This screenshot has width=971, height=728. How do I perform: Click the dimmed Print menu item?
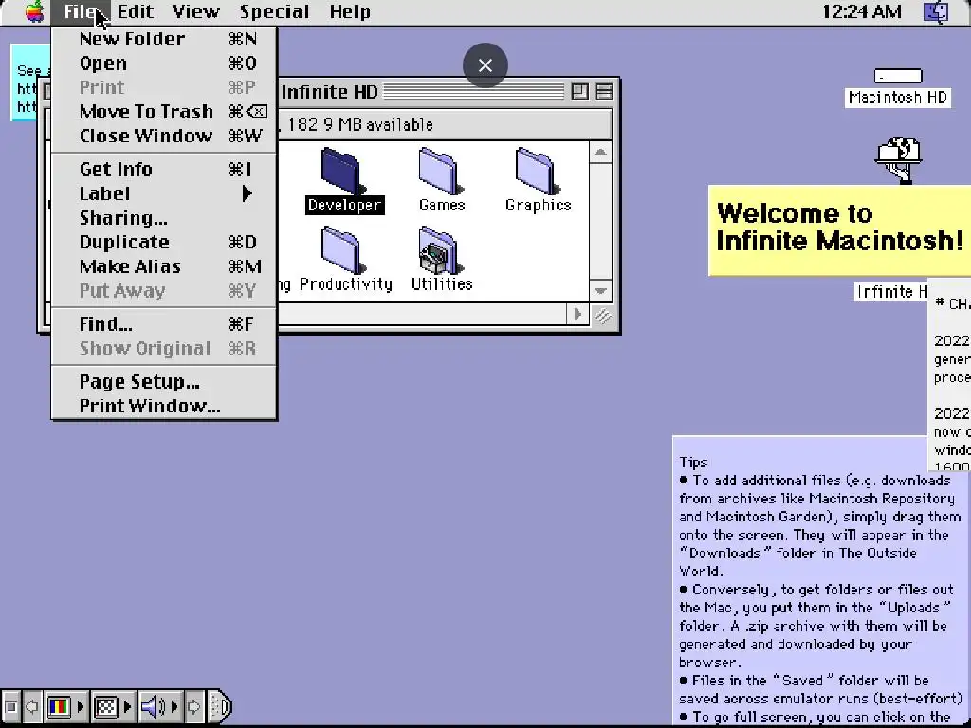click(x=164, y=87)
